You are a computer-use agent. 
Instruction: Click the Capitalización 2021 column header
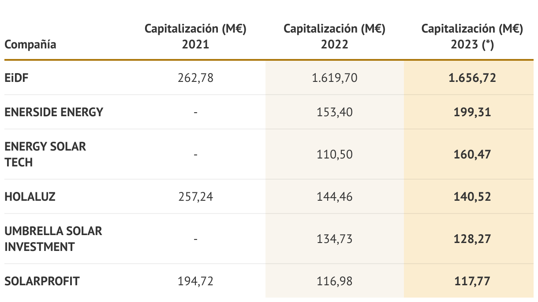pyautogui.click(x=195, y=37)
